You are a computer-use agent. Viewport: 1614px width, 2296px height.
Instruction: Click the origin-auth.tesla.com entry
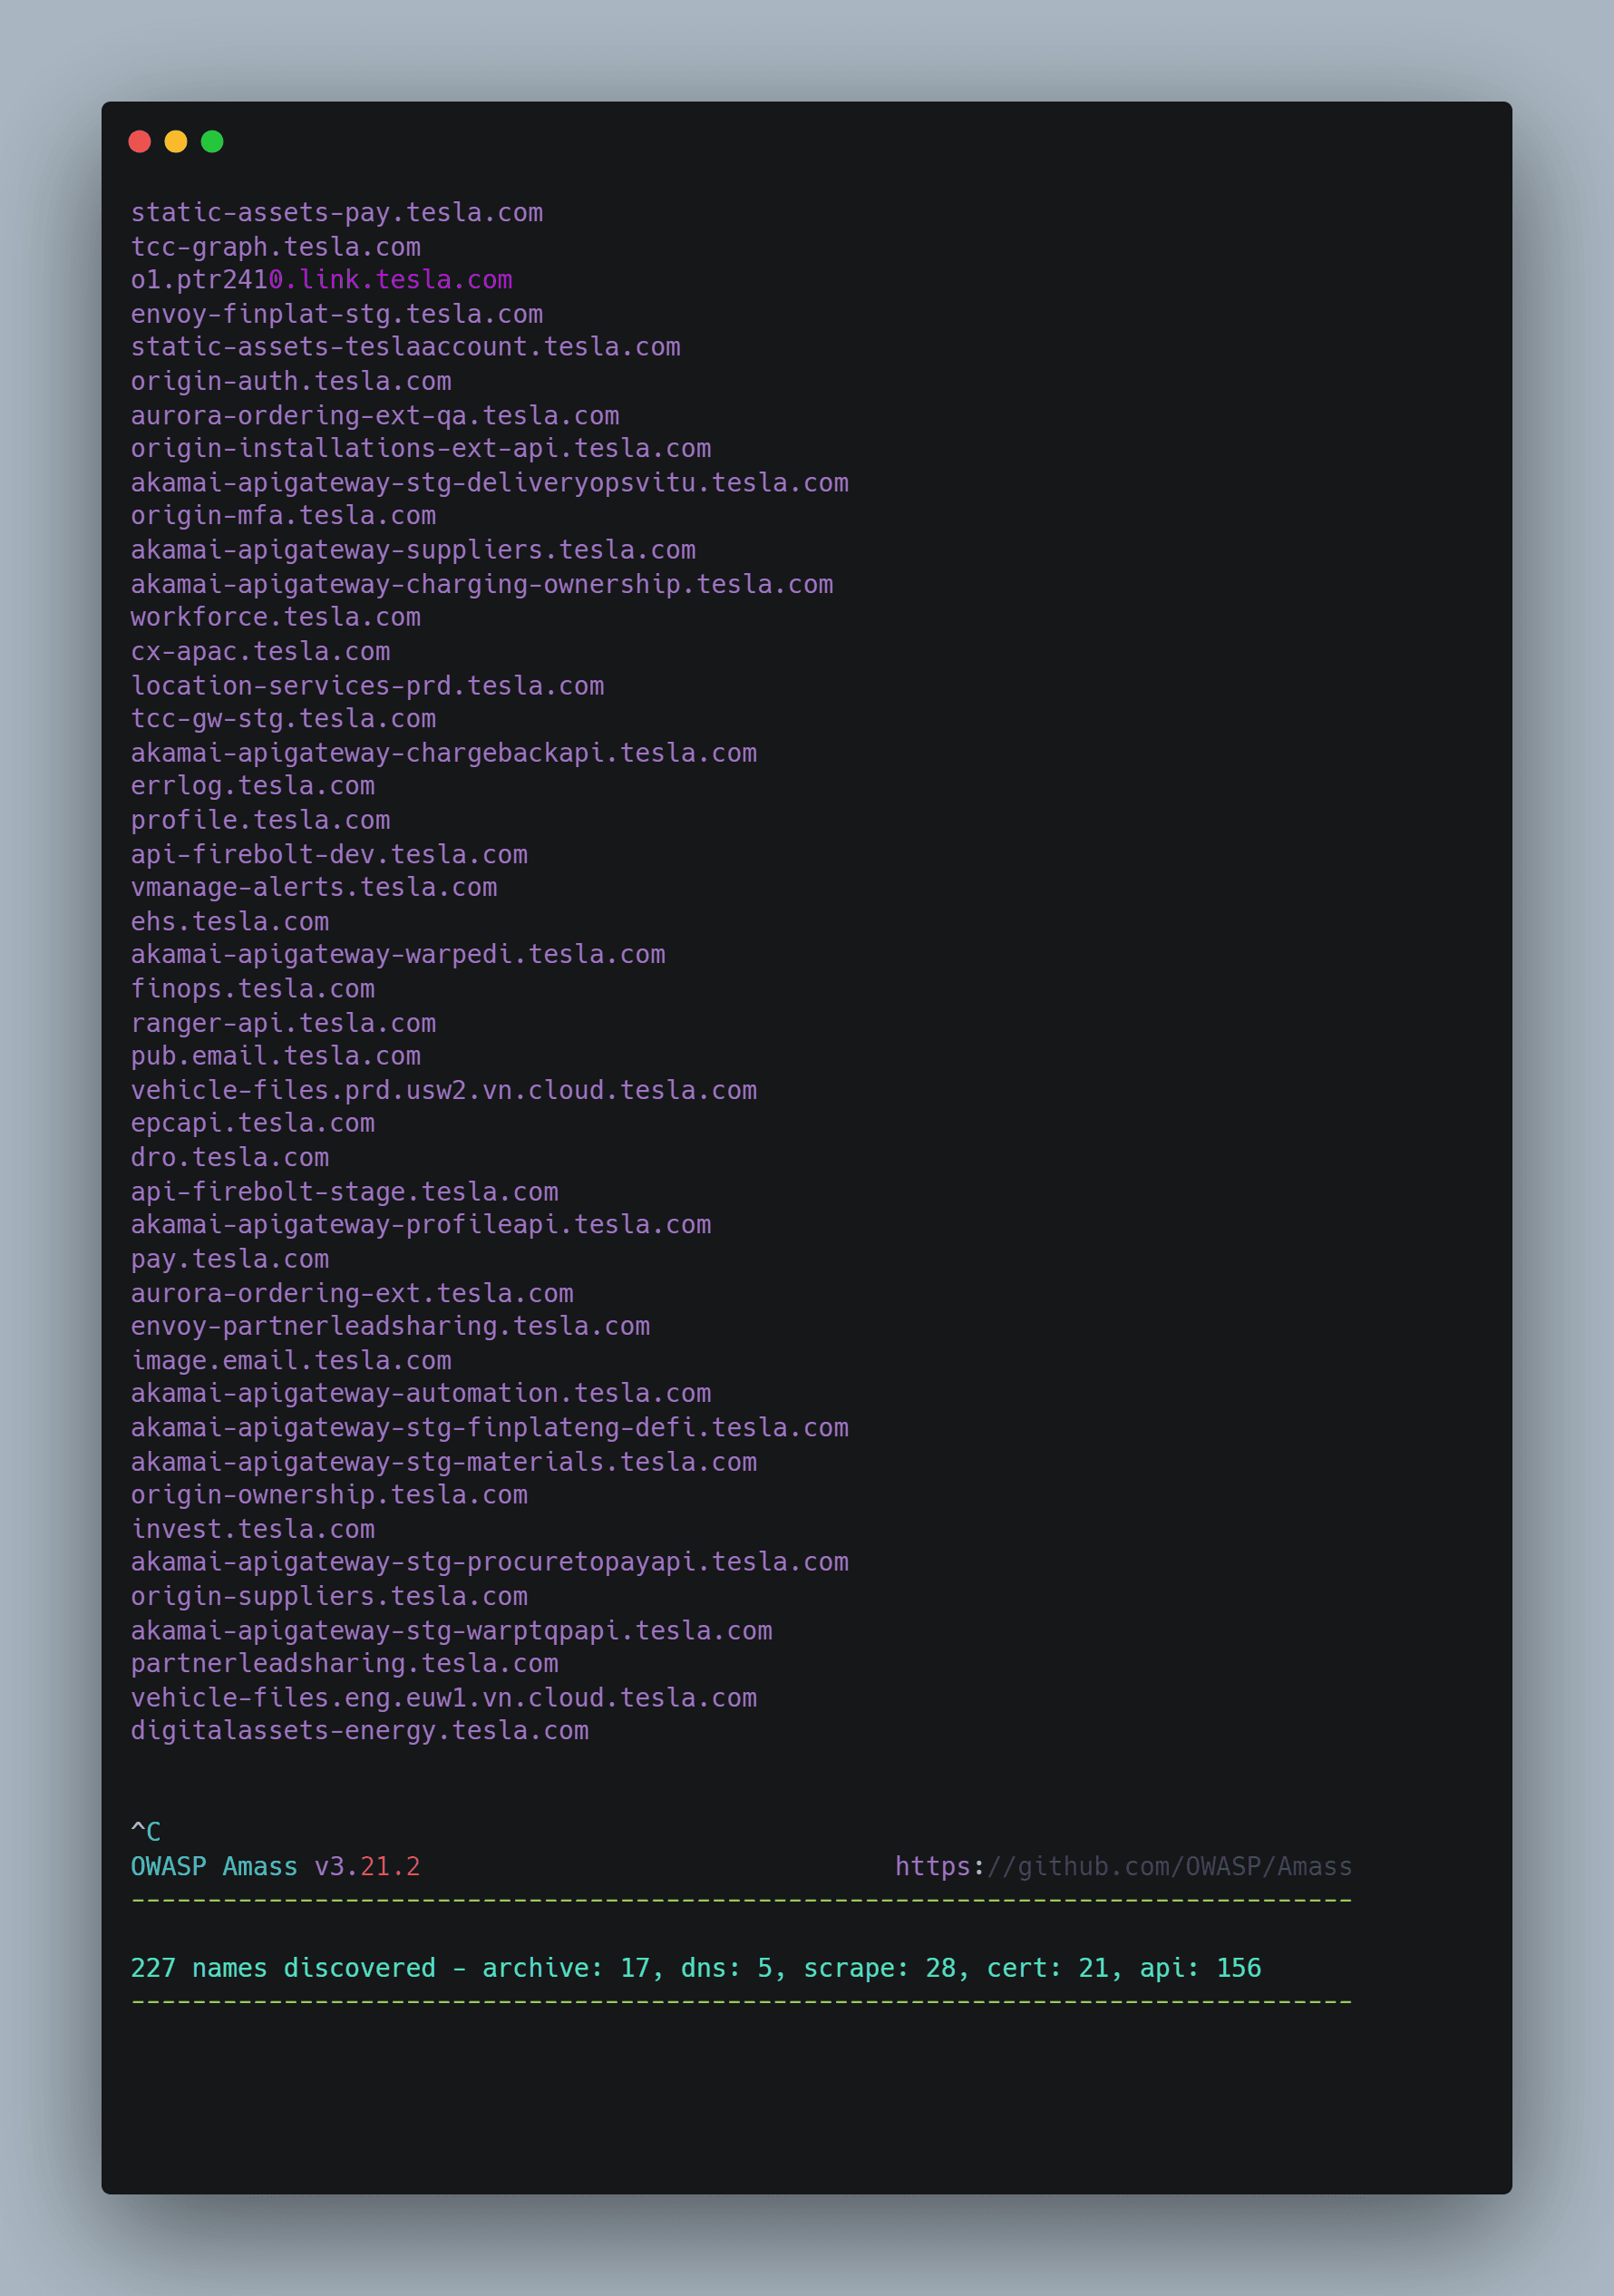pos(291,382)
